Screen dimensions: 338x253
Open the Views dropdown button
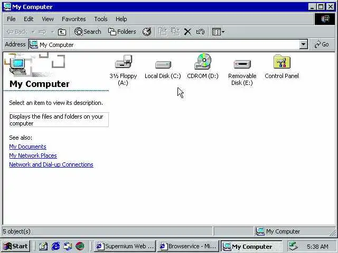pyautogui.click(x=218, y=32)
